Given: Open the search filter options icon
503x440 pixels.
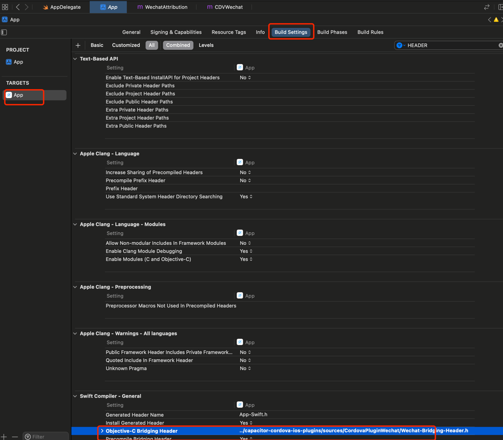Looking at the screenshot, I should tap(400, 45).
